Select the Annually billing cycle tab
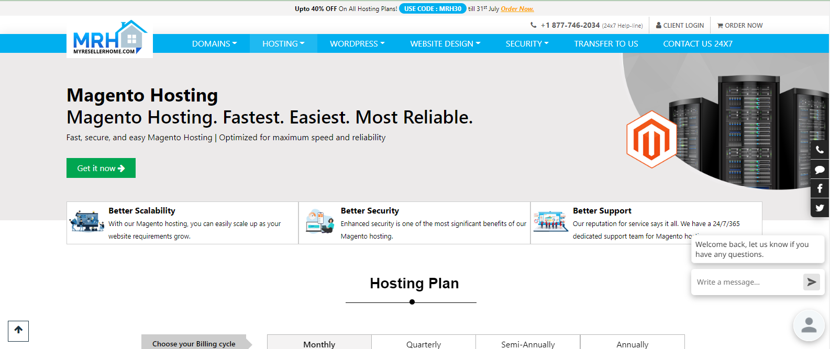The height and width of the screenshot is (349, 830). coord(633,342)
